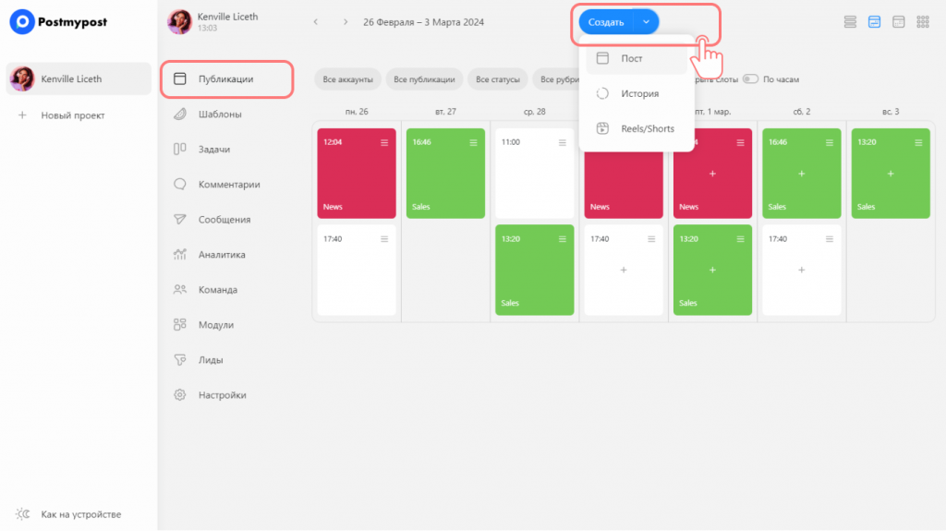The width and height of the screenshot is (946, 531).
Task: Open menu icon on Monday 12:04 News slot
Action: click(384, 142)
